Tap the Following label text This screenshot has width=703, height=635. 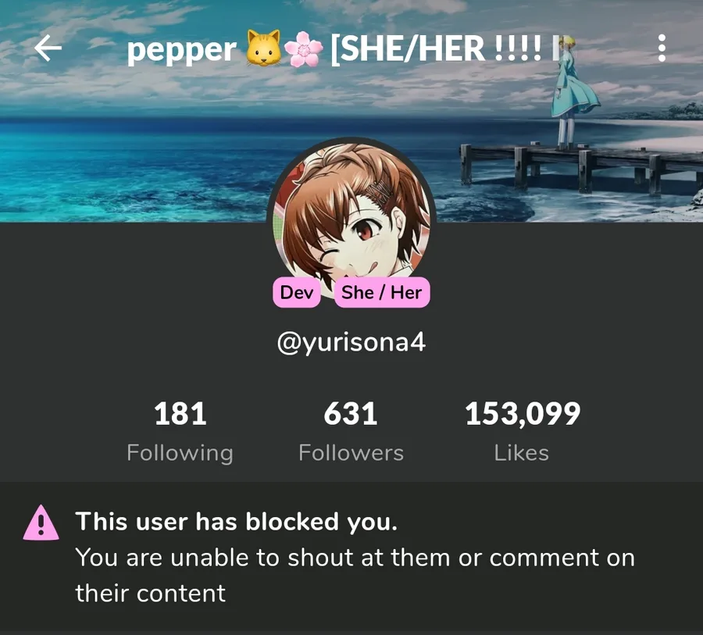coord(180,453)
